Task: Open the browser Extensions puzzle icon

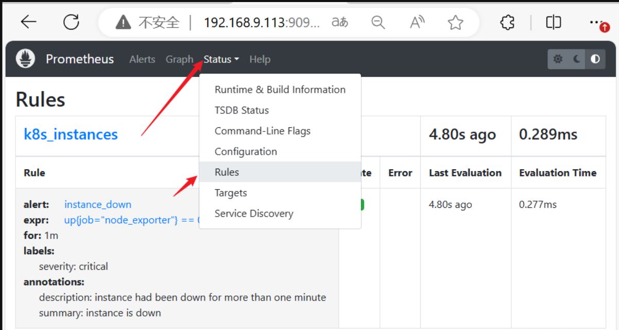Action: pos(507,22)
